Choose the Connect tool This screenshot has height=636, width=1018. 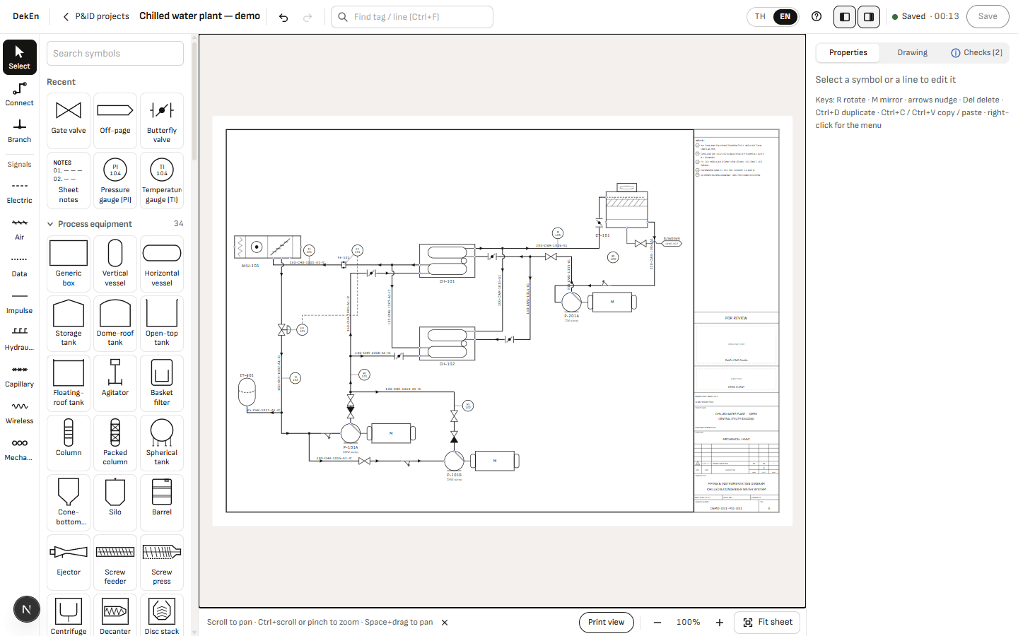tap(20, 94)
